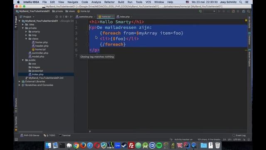Click line 5 fold marker in gutter
This screenshot has height=150, width=266.
tap(87, 45)
